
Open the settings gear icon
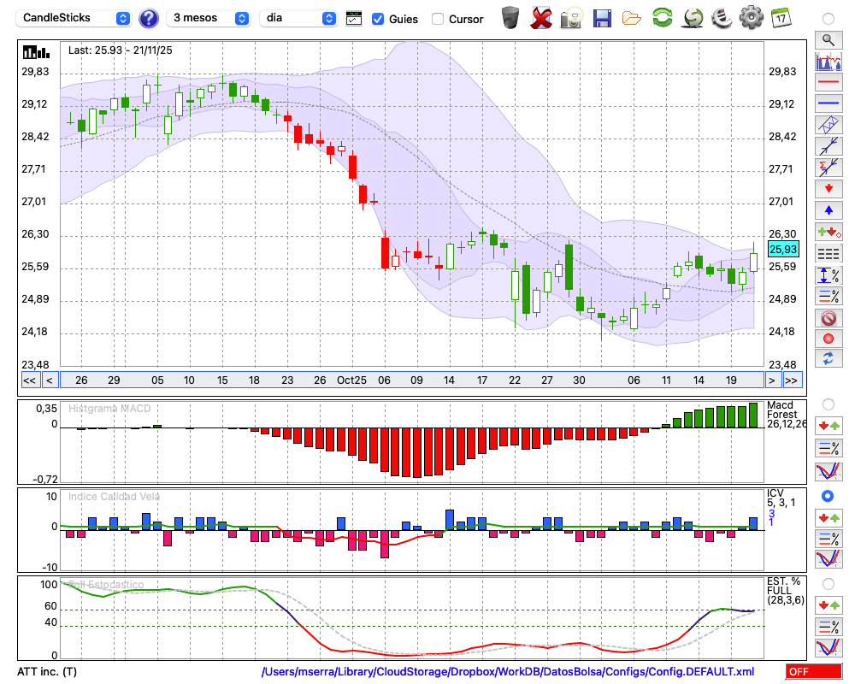coord(751,18)
